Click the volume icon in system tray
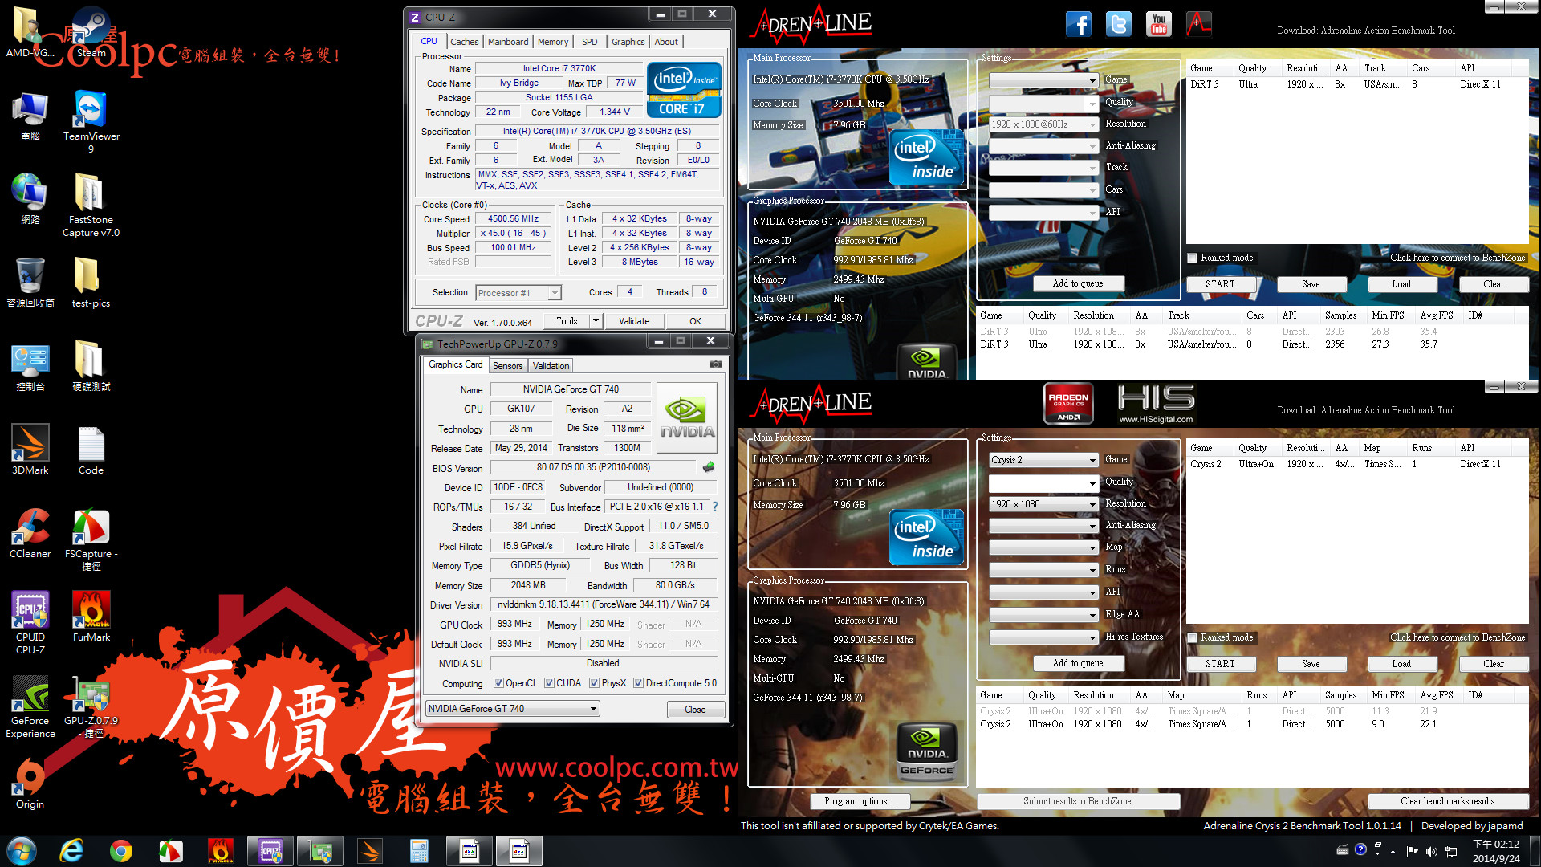This screenshot has width=1541, height=867. tap(1431, 851)
